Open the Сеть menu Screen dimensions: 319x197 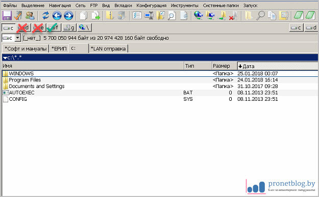(80, 6)
